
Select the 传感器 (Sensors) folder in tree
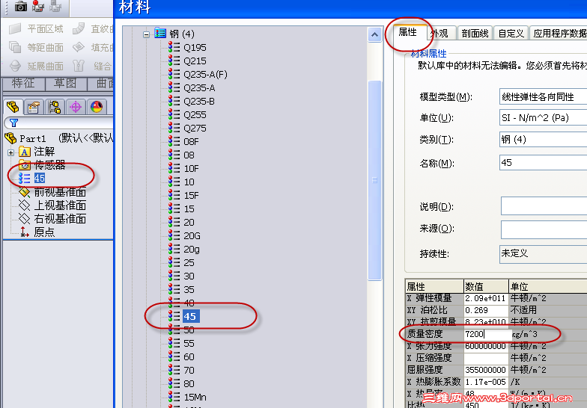42,164
